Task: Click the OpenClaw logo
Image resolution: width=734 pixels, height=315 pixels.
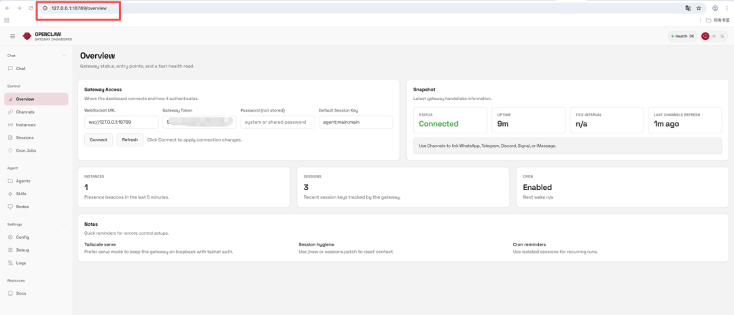Action: (x=27, y=36)
